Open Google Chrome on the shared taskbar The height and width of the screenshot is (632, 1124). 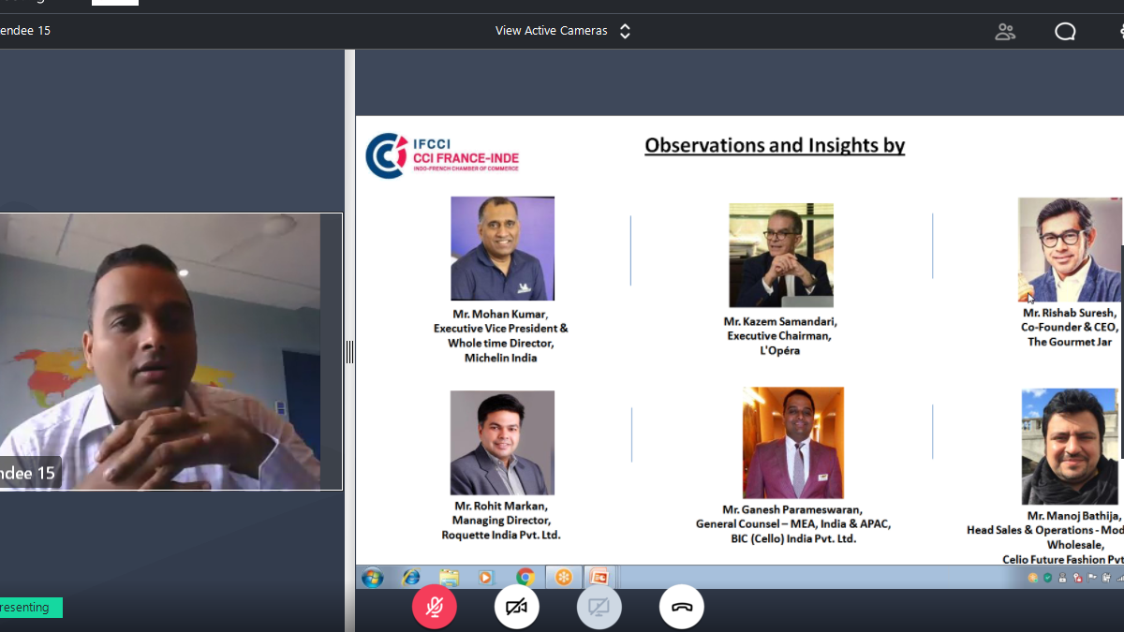[x=525, y=577]
